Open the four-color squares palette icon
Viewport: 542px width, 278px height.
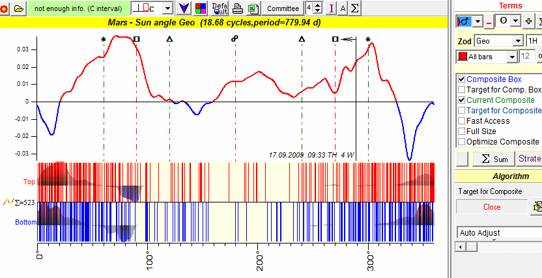pyautogui.click(x=201, y=8)
